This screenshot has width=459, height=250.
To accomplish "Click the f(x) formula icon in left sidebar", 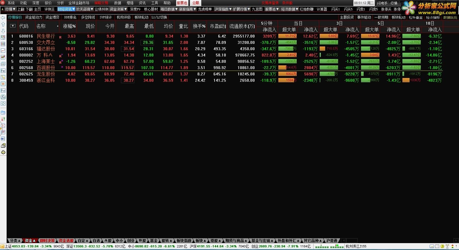I will (x=3, y=97).
